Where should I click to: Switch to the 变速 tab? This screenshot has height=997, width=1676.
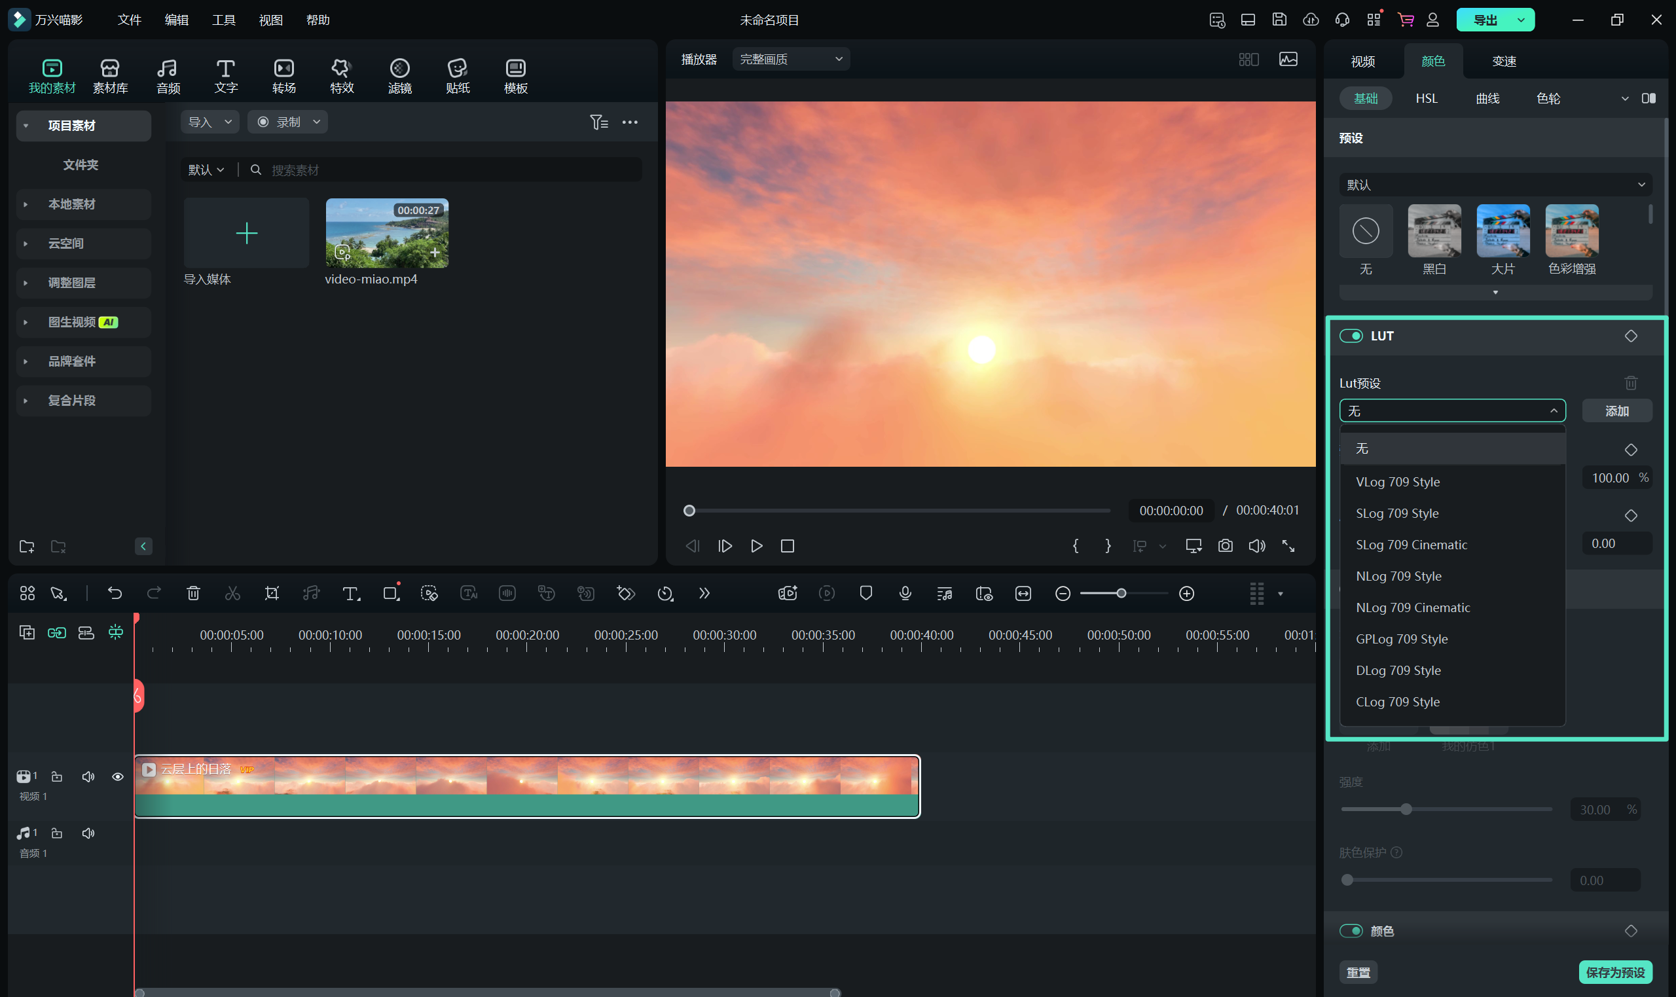tap(1503, 61)
